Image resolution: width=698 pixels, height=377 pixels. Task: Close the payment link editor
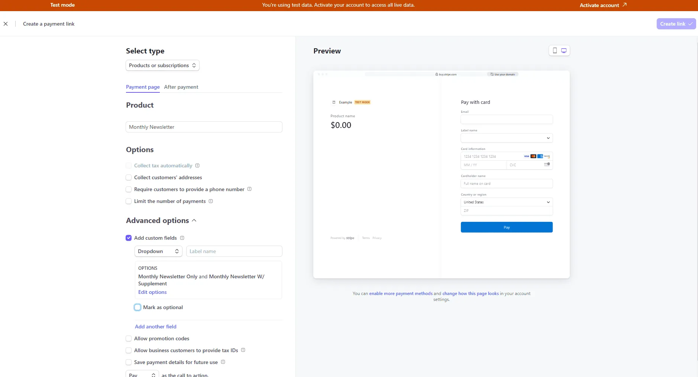tap(6, 24)
